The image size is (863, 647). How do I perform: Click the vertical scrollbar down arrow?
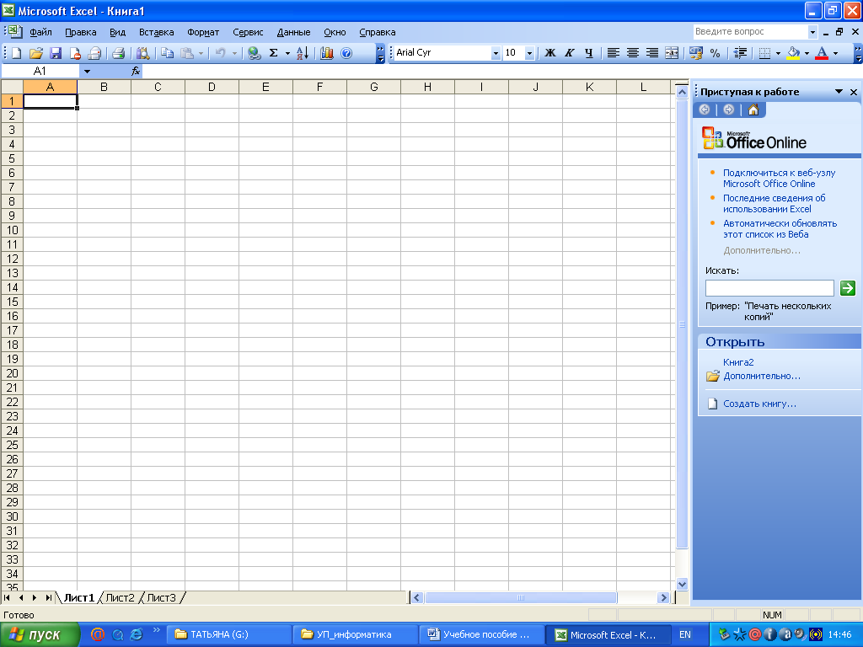[x=682, y=585]
